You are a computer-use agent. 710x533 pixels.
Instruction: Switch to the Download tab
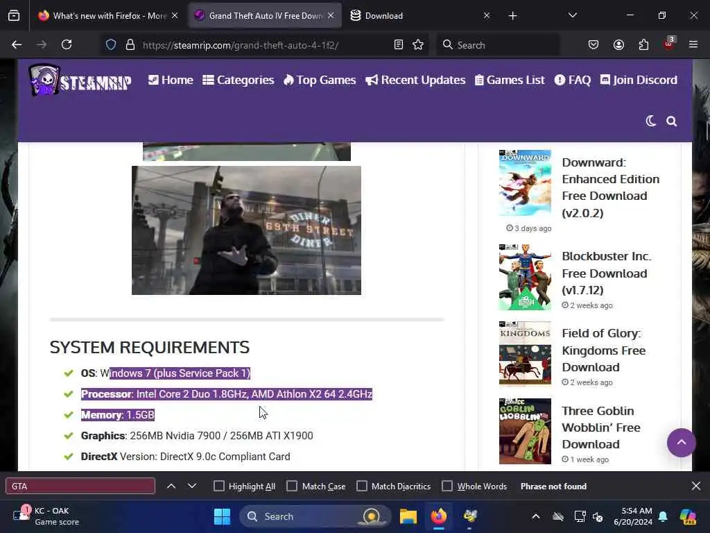(420, 16)
